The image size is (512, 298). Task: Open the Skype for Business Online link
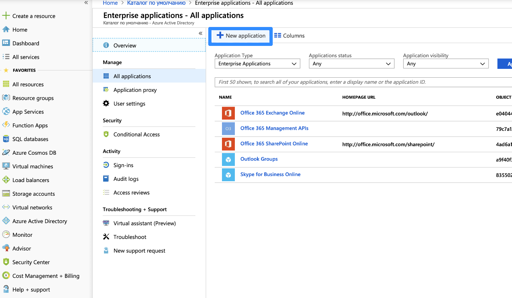[x=270, y=174]
